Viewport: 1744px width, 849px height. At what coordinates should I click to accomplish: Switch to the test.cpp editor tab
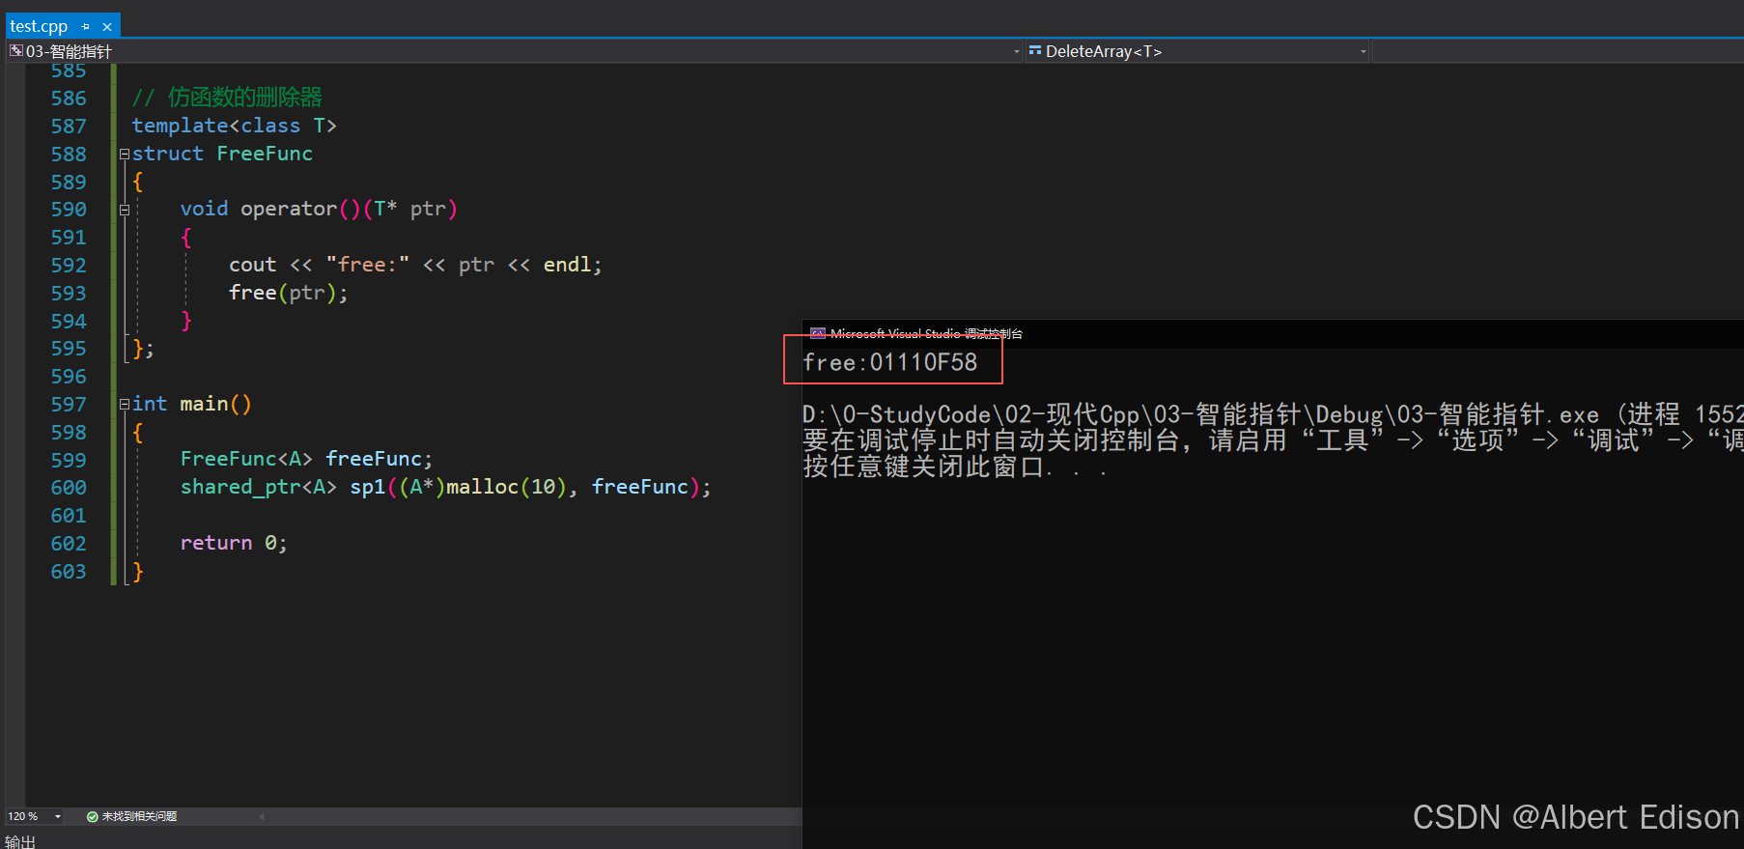[39, 27]
